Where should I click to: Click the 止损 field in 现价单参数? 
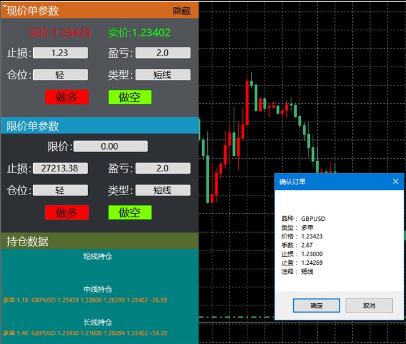(x=60, y=53)
